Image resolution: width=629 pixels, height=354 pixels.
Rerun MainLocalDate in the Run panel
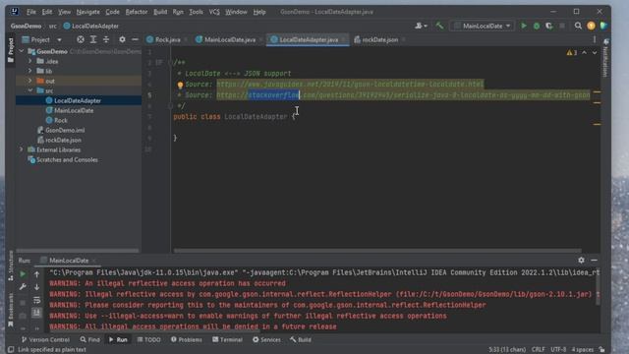[x=23, y=274]
